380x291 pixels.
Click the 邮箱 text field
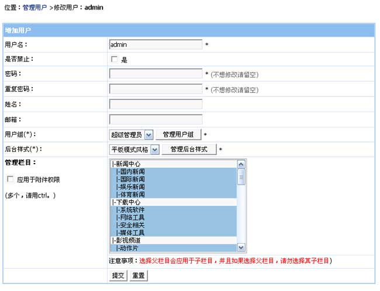click(156, 119)
